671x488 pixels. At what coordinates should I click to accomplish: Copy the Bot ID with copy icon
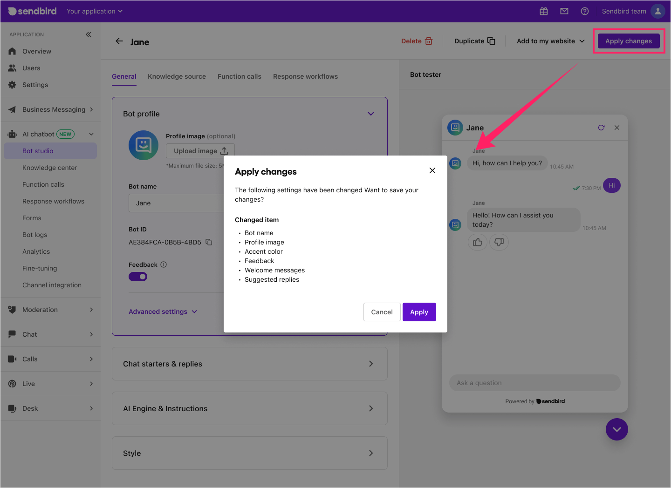(x=209, y=242)
